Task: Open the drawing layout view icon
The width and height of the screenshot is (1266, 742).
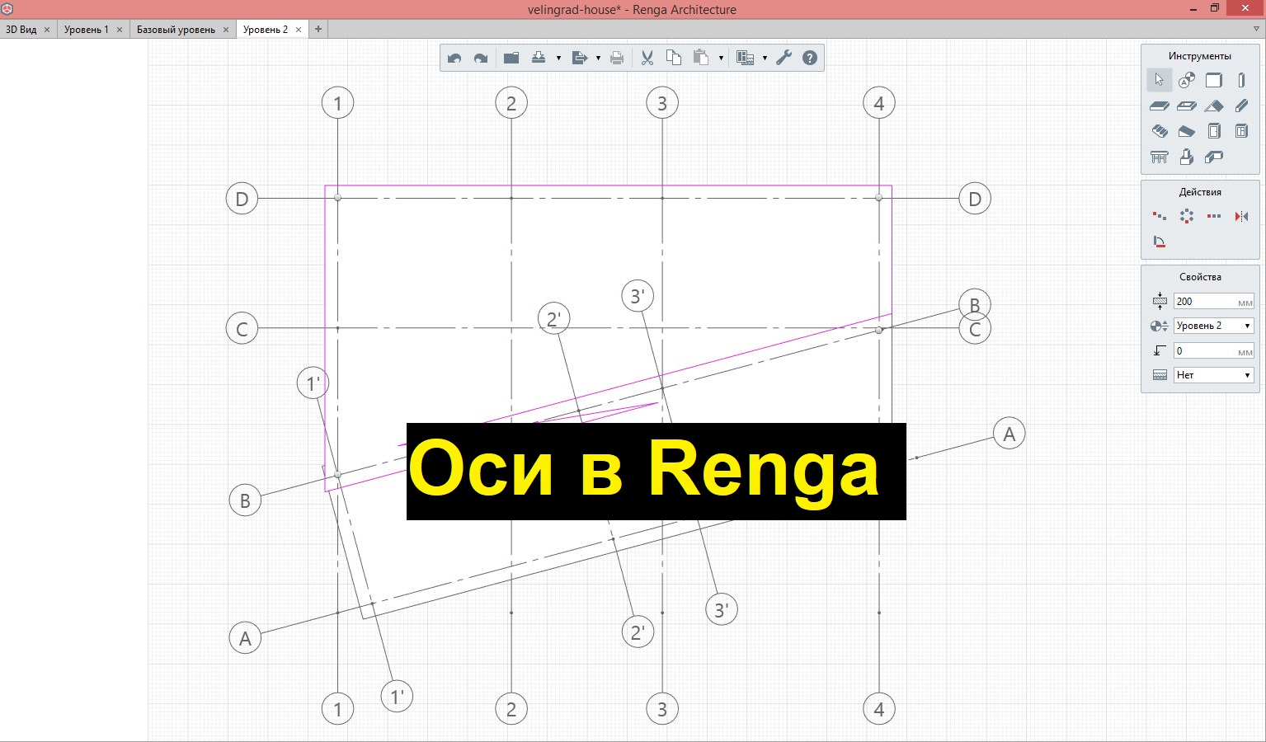Action: [x=746, y=58]
